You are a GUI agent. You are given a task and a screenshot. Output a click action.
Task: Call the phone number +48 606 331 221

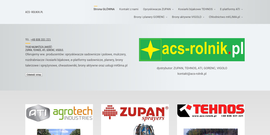(x=41, y=39)
